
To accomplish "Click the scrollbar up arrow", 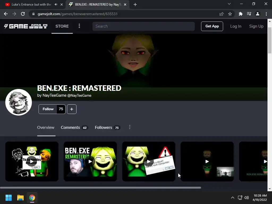I will (270, 21).
